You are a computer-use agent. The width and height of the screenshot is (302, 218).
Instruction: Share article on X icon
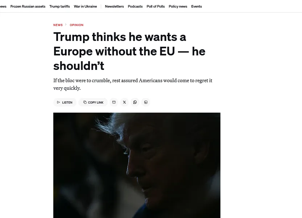(124, 102)
